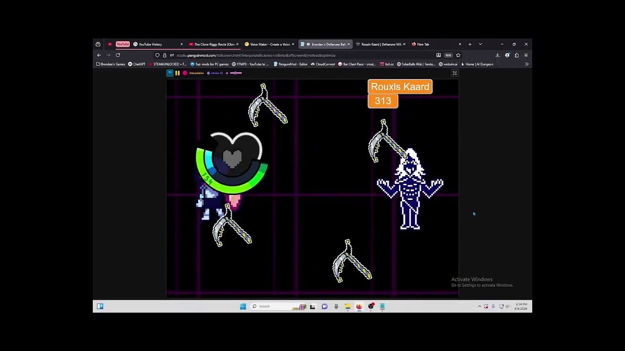Image resolution: width=625 pixels, height=351 pixels.
Task: Open the Bar Chart Race bookmark
Action: (x=357, y=64)
